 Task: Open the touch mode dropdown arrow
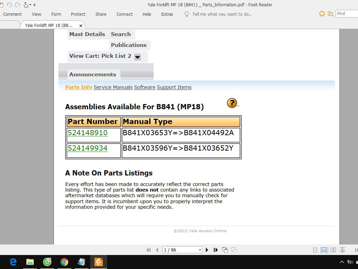(30, 5)
